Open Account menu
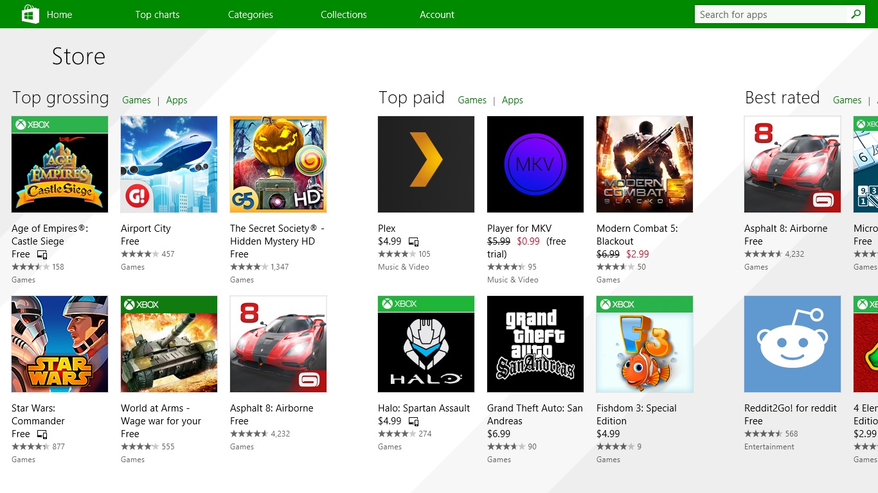Image resolution: width=878 pixels, height=493 pixels. pos(437,14)
